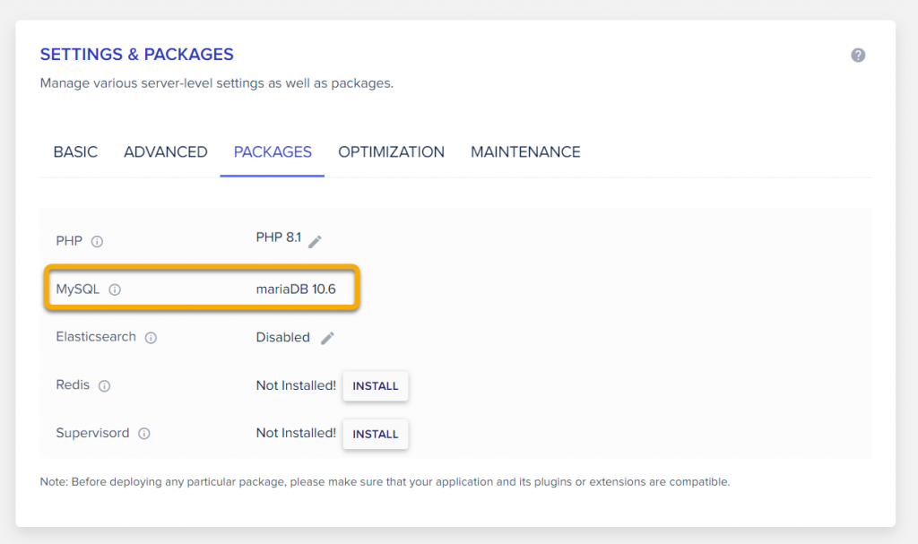
Task: Click the Redis Not Installed status
Action: pos(296,385)
